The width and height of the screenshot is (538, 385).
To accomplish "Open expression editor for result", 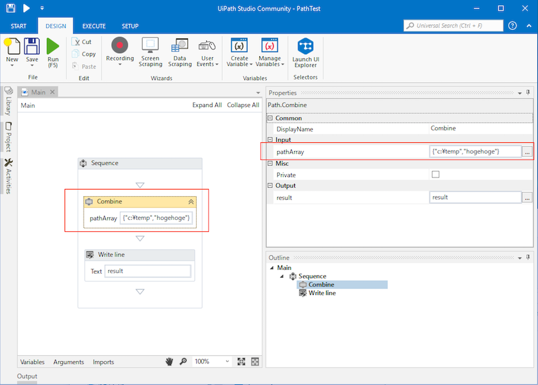I will pyautogui.click(x=527, y=197).
